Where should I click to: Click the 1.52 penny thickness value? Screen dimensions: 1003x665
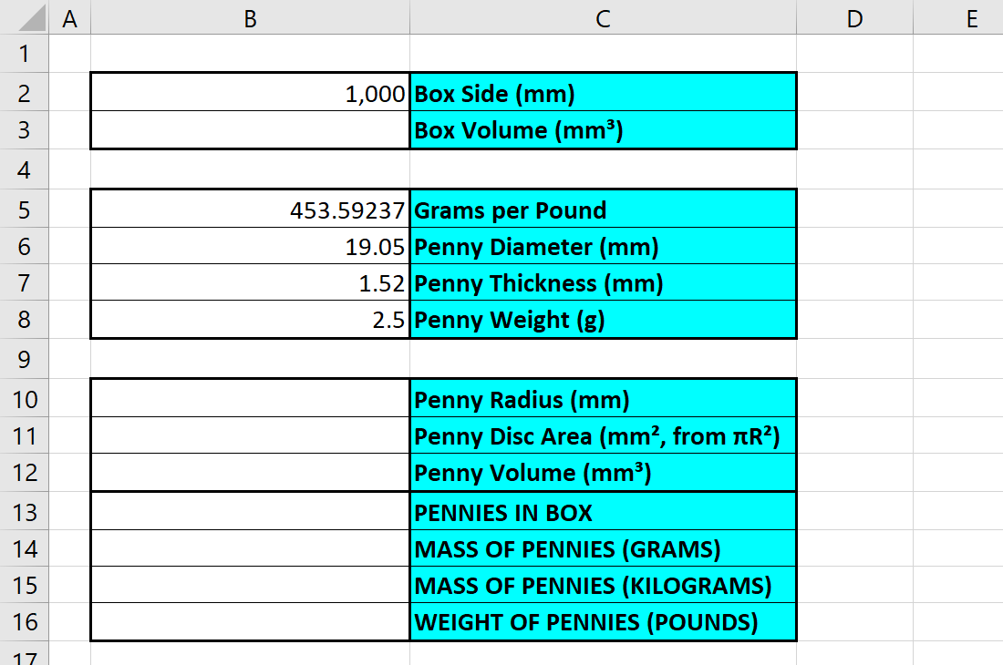coord(251,283)
